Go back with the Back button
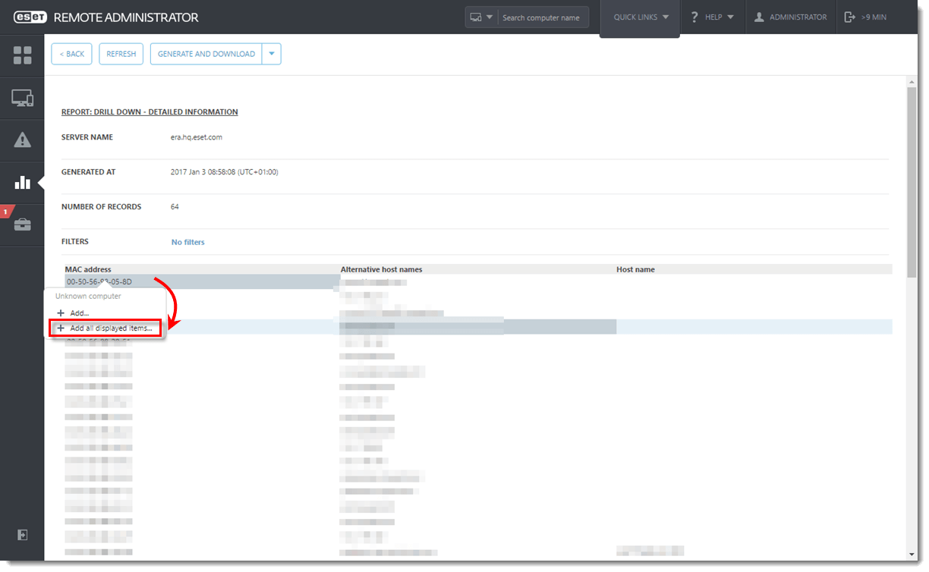 (72, 54)
